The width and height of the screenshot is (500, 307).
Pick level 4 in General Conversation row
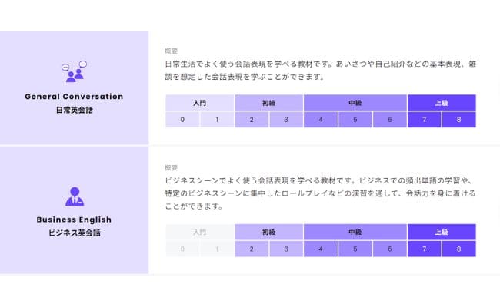tap(321, 120)
